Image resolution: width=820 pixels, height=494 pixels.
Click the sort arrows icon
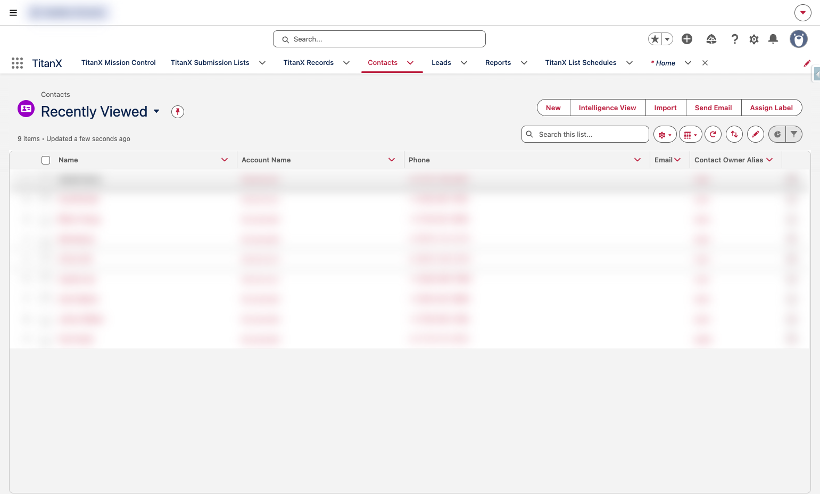[x=734, y=135]
